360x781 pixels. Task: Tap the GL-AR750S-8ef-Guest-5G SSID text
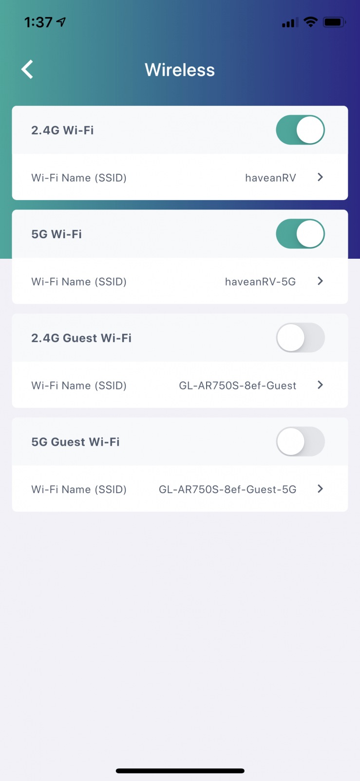coord(227,490)
